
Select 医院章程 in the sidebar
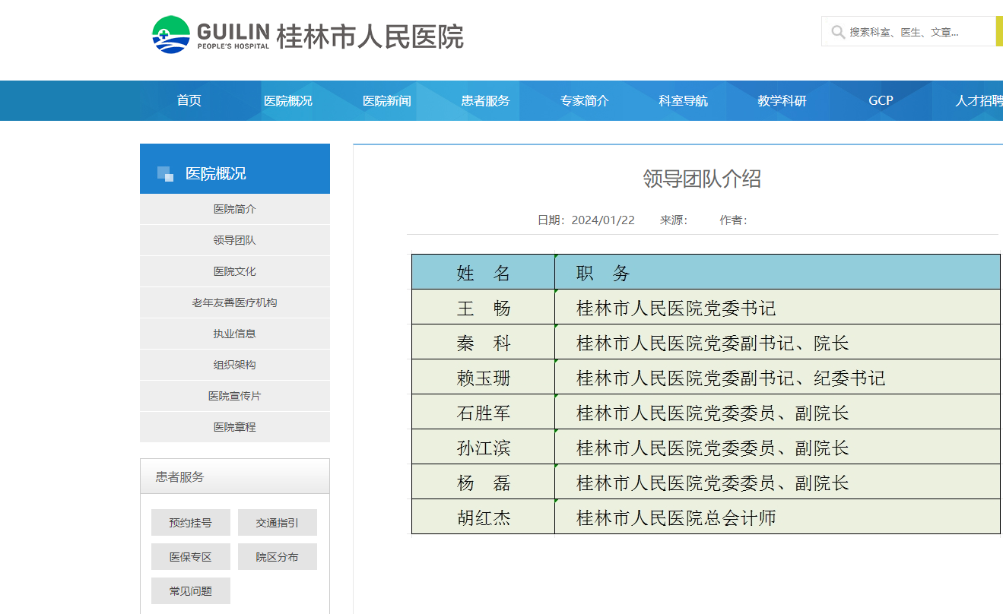tap(235, 427)
